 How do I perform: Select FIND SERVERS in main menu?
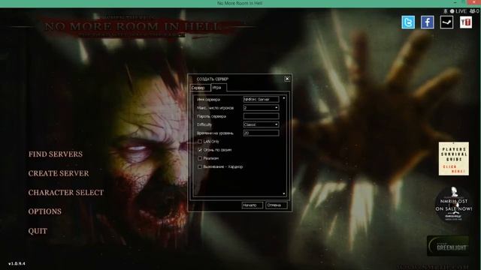click(56, 154)
